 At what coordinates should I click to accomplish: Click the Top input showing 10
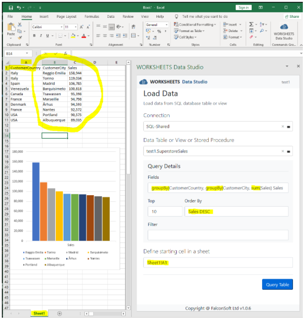165,212
